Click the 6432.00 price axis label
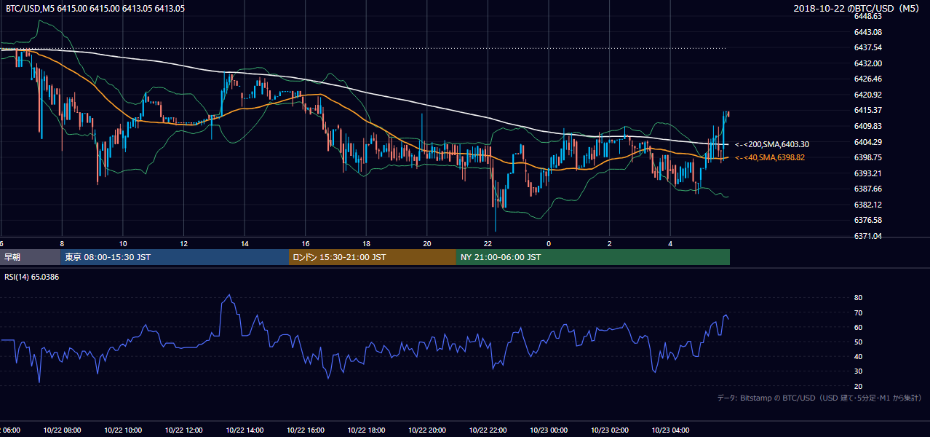Viewport: 930px width, 437px height. 868,63
